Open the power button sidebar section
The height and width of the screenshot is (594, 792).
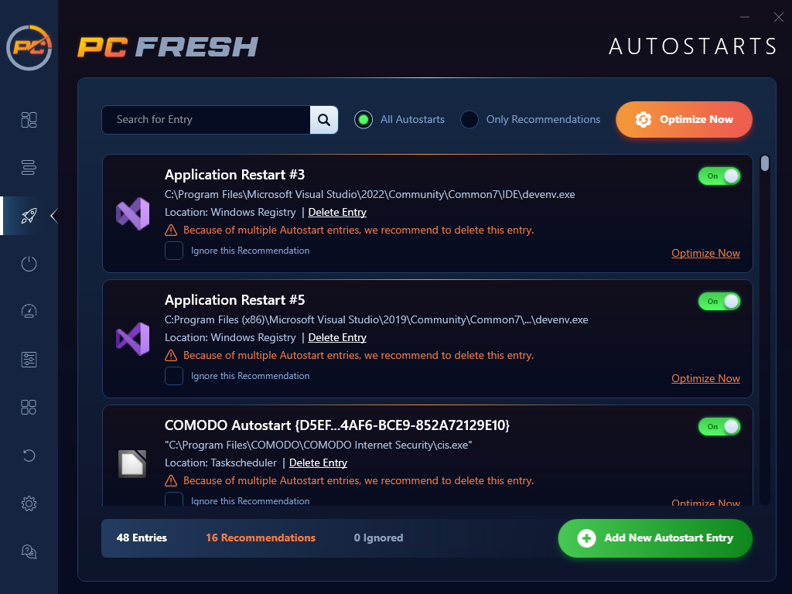click(x=29, y=264)
